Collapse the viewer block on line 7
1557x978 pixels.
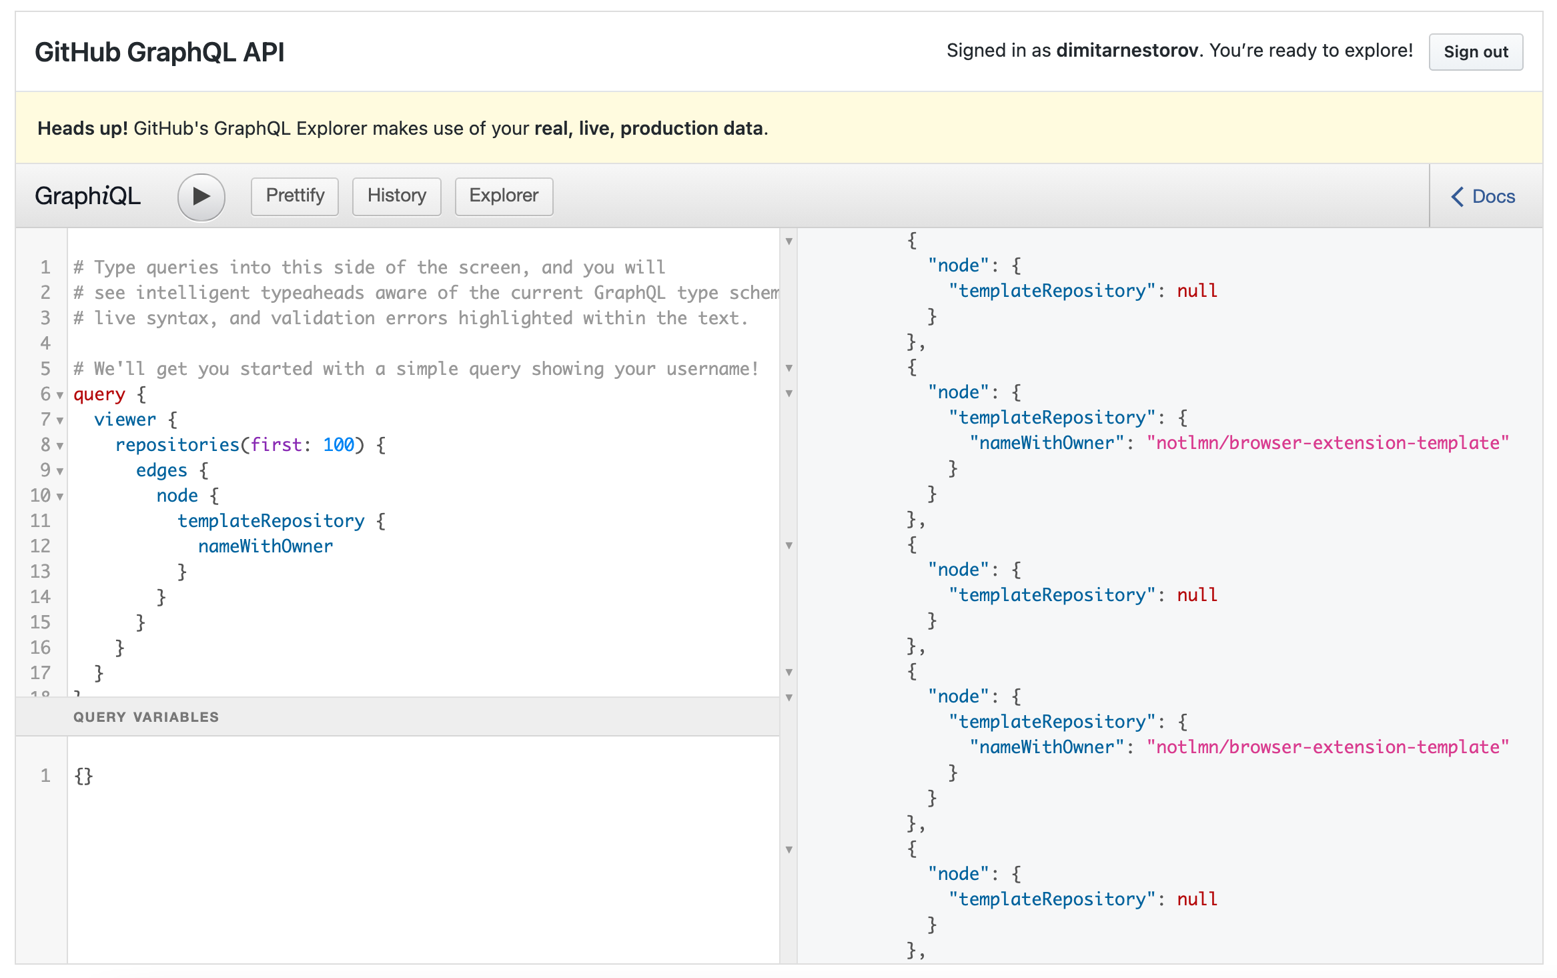coord(60,420)
